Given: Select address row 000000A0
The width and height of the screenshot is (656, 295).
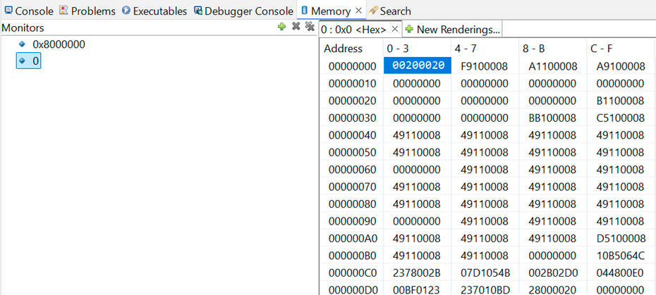Looking at the screenshot, I should click(x=353, y=238).
